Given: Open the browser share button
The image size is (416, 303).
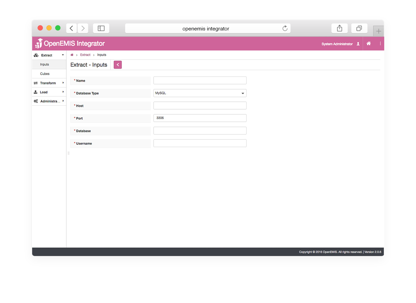Looking at the screenshot, I should (x=340, y=28).
